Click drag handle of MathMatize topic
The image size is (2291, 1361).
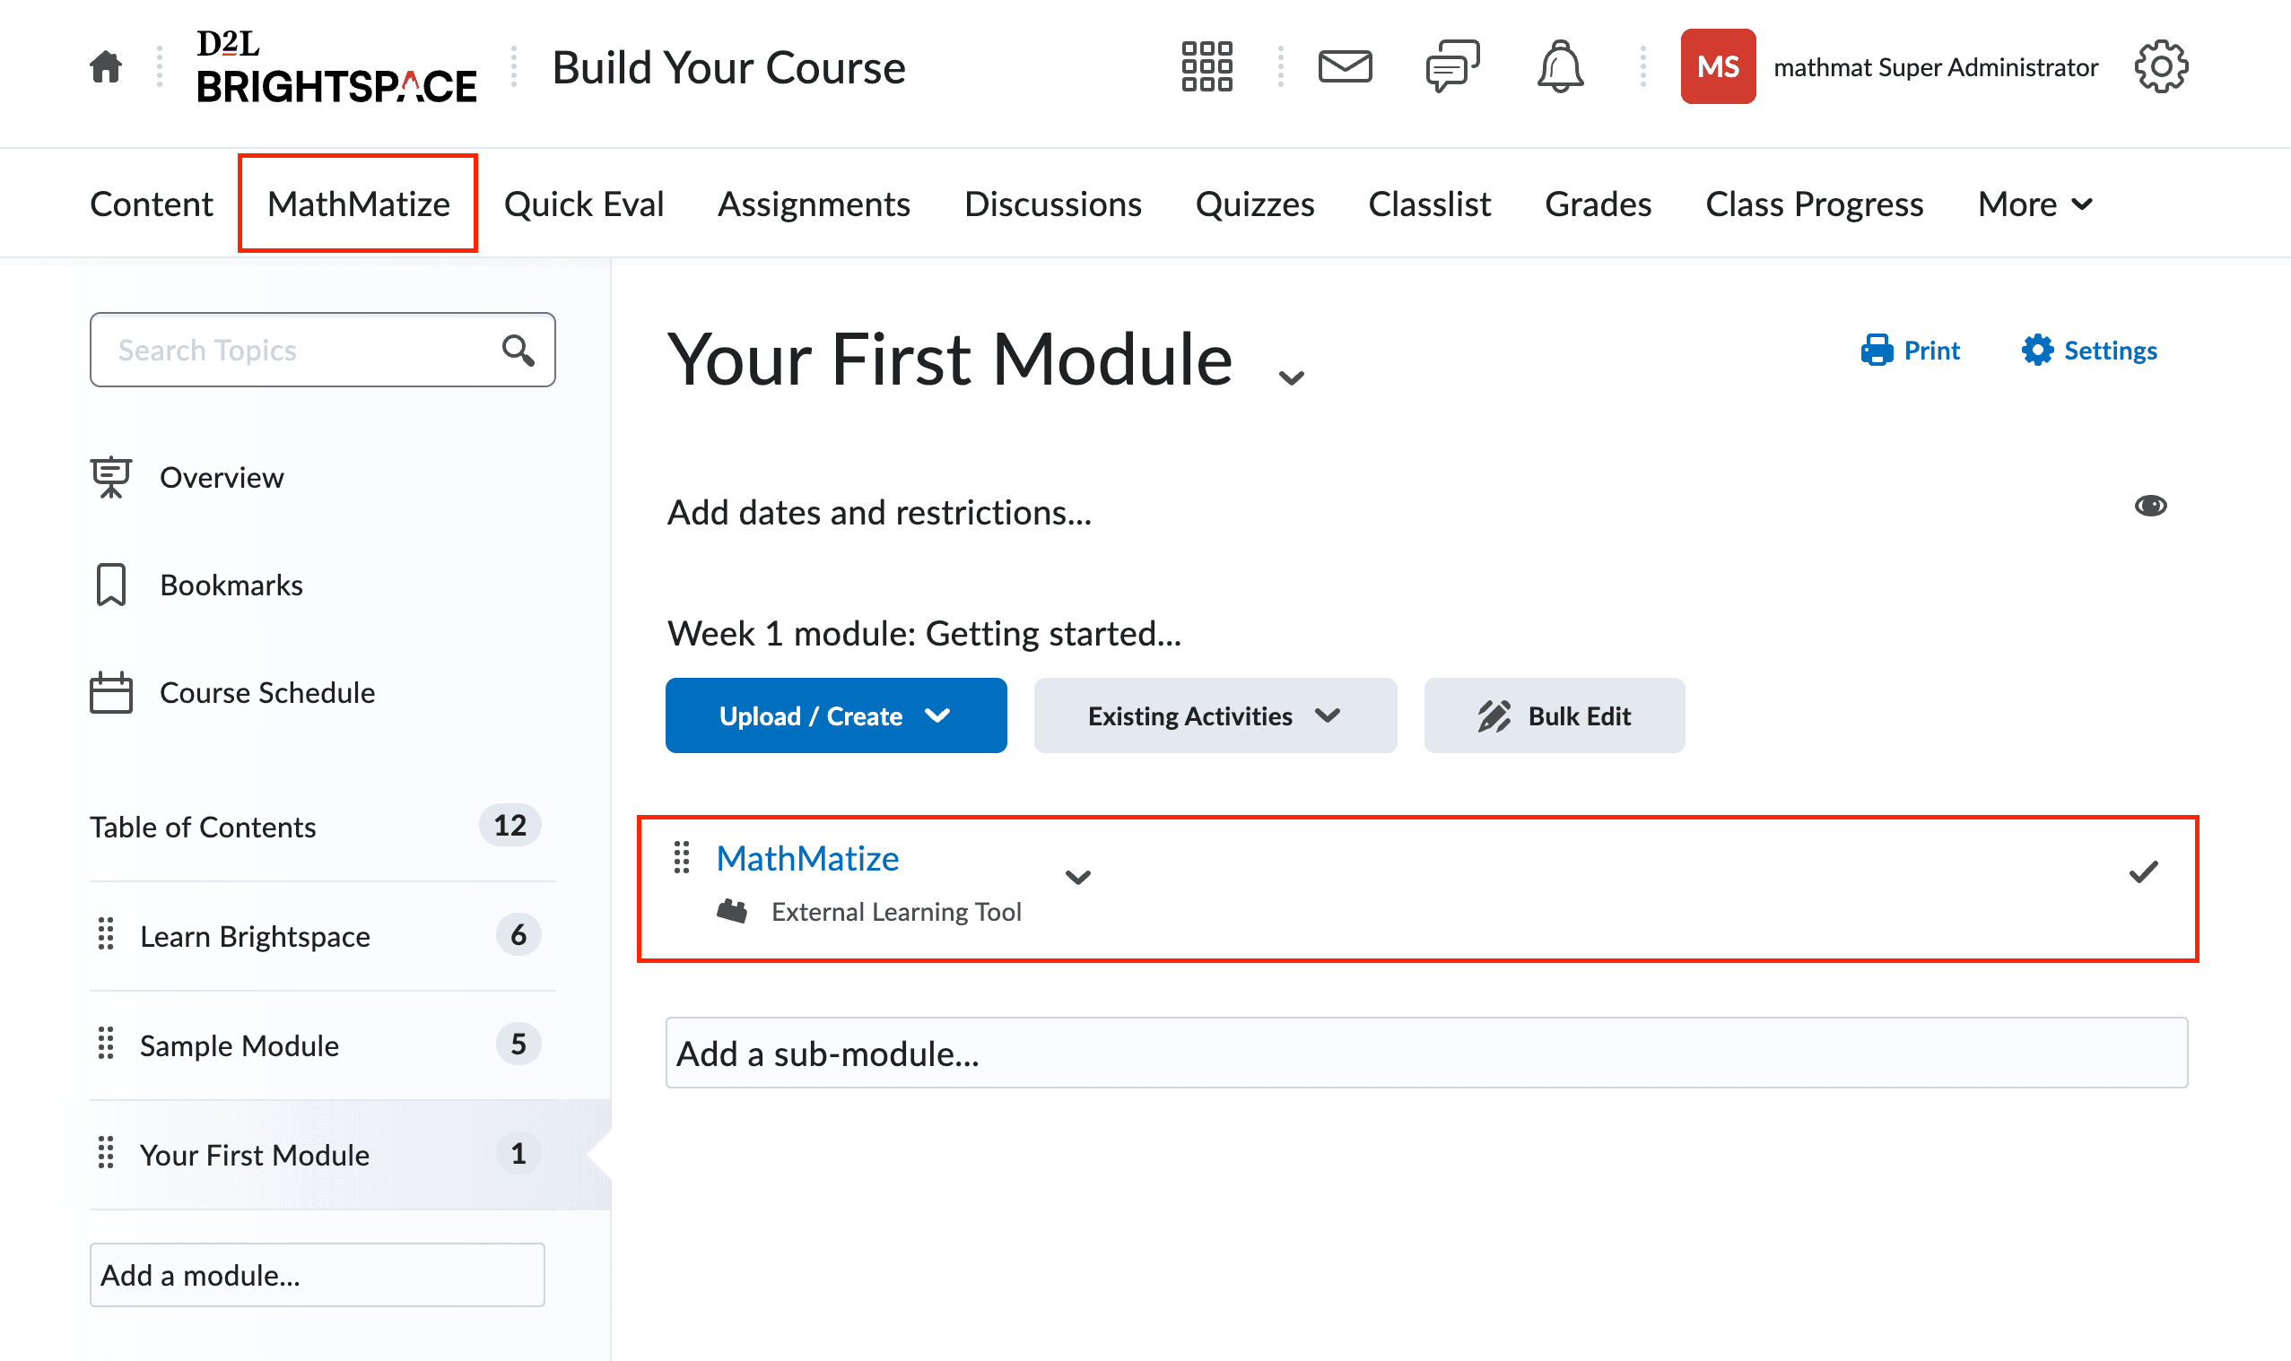pyautogui.click(x=682, y=857)
